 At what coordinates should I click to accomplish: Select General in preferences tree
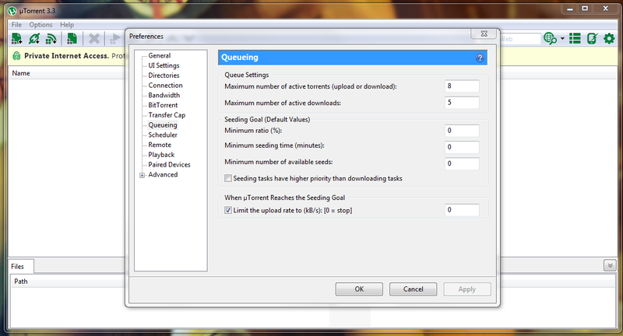[x=160, y=55]
